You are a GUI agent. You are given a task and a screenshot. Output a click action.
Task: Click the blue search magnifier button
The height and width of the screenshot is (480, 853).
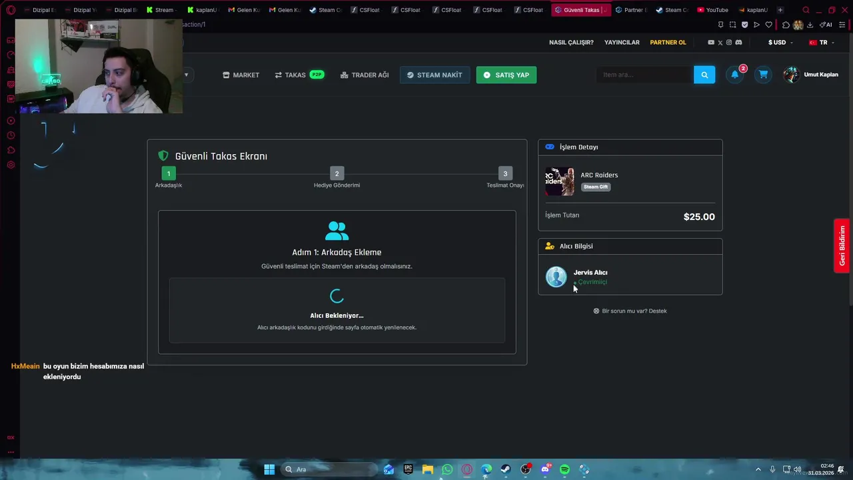click(704, 75)
